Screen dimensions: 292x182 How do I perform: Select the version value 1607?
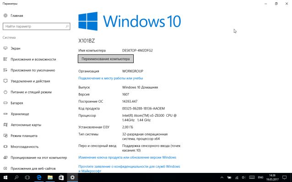click(125, 94)
